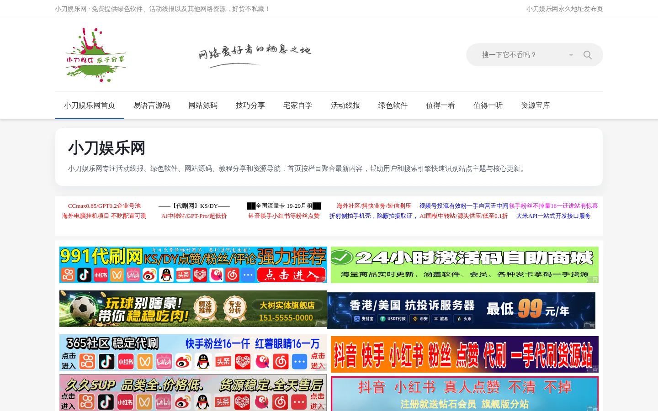
Task: Visit 斜音筷手小红书等粉丝点赞 ad link
Action: pos(284,216)
